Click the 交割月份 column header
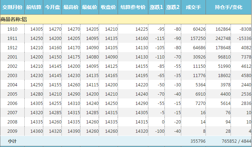252x147 pixels. pyautogui.click(x=12, y=7)
